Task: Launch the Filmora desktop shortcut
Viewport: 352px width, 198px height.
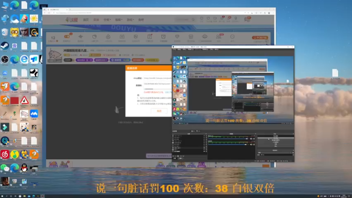Action: pos(5,127)
